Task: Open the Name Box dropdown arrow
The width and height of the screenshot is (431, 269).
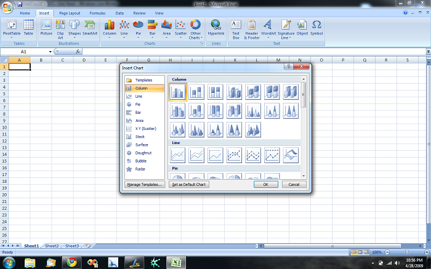Action: [50, 52]
